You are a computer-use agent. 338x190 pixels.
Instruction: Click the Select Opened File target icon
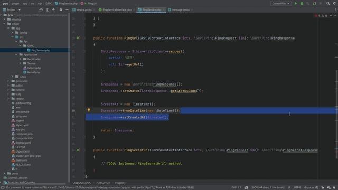tap(41, 9)
